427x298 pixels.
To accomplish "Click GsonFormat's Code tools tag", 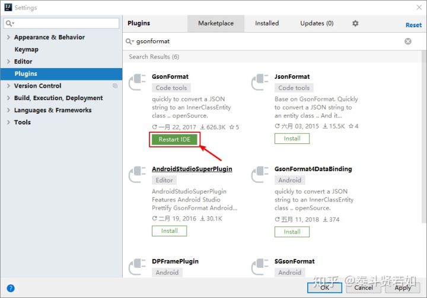I will (171, 88).
